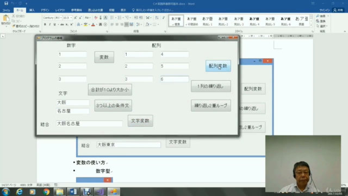
Task: Toggle Subscript formatting
Action: (x=67, y=24)
